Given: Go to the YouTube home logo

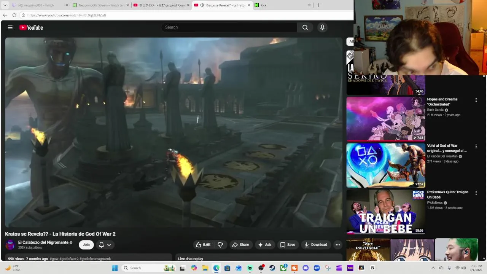Looking at the screenshot, I should click(x=31, y=27).
